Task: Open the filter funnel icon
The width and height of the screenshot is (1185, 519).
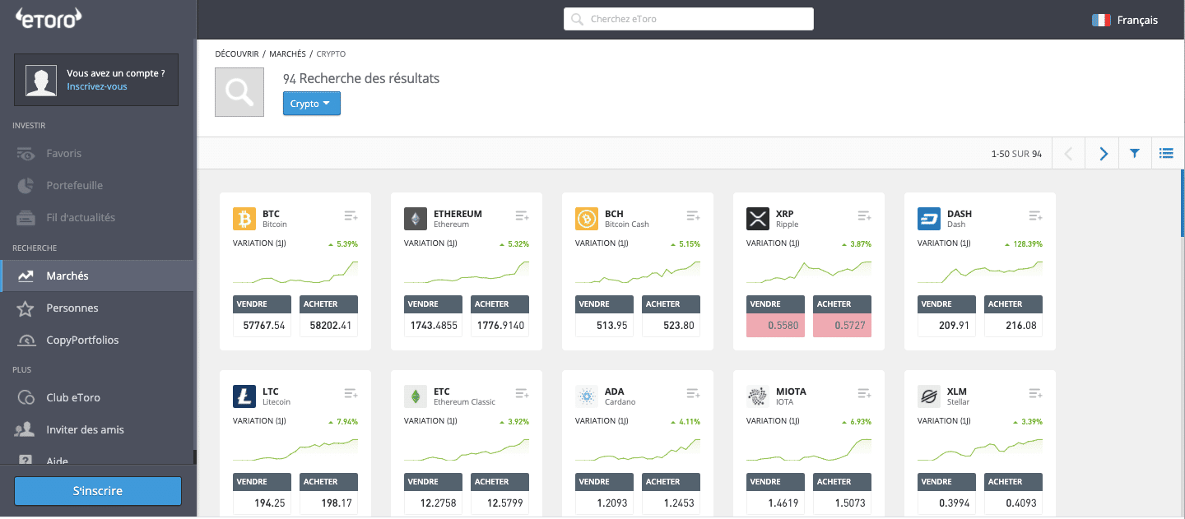Action: 1135,154
